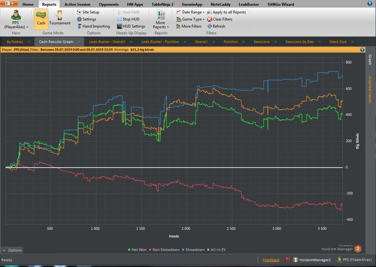The height and width of the screenshot is (267, 376).
Task: Open HUD Settings
Action: [131, 26]
